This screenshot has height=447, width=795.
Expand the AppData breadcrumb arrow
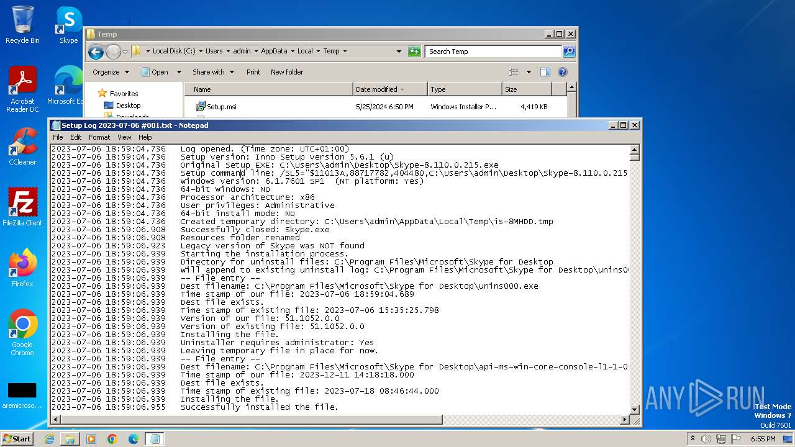[293, 52]
